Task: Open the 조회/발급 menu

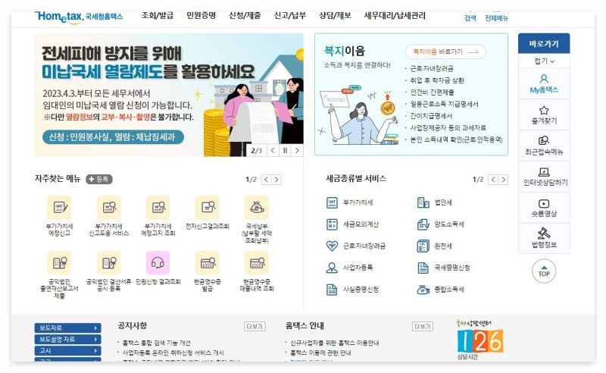Action: [158, 15]
